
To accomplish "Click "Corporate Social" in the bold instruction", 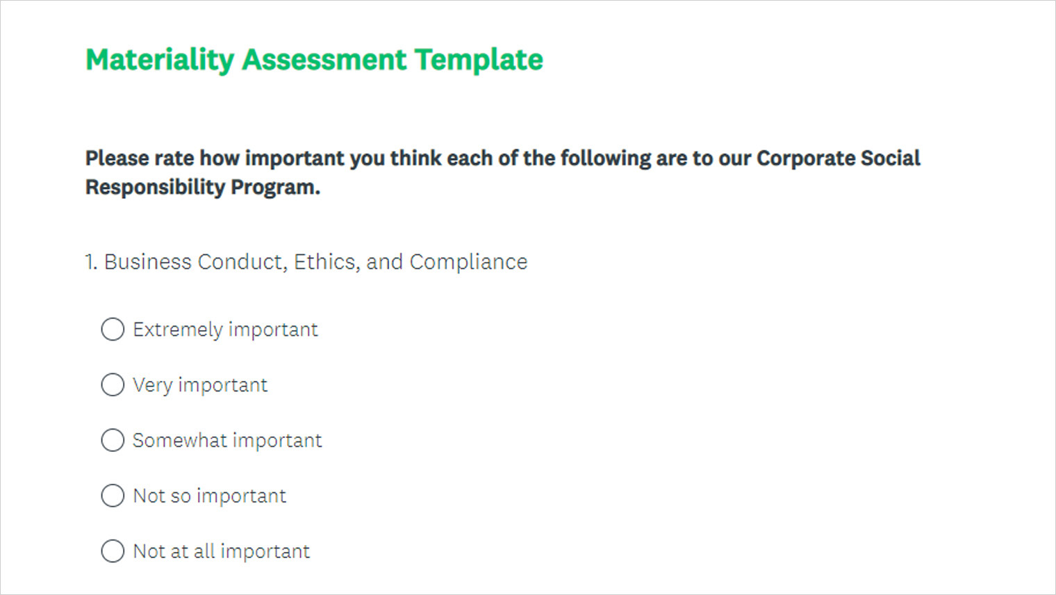I will [838, 158].
